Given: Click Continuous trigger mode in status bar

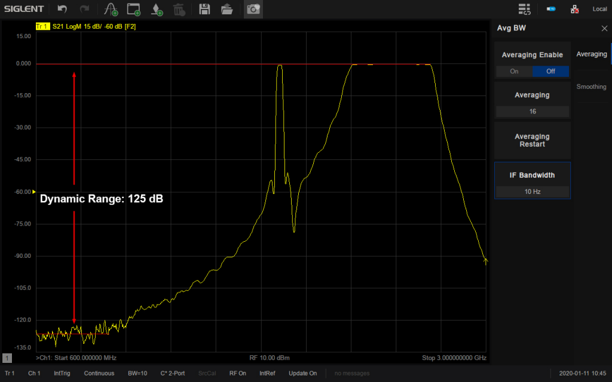Looking at the screenshot, I should pos(99,373).
